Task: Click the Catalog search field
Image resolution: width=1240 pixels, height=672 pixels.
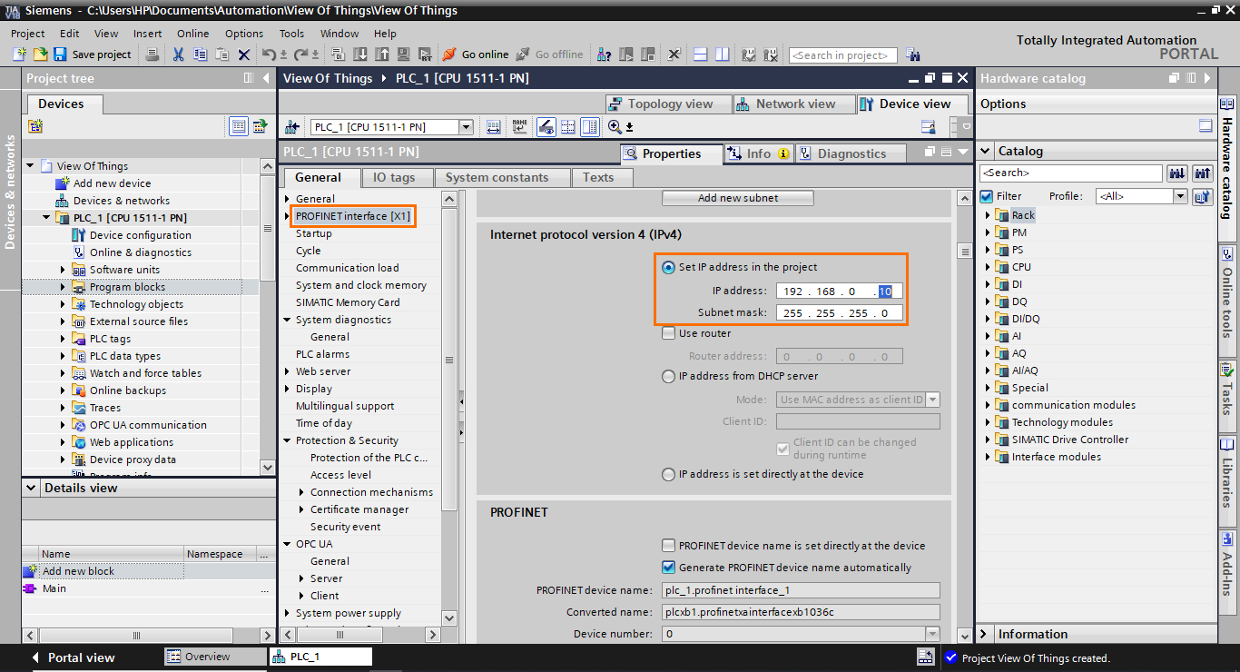Action: pyautogui.click(x=1071, y=173)
